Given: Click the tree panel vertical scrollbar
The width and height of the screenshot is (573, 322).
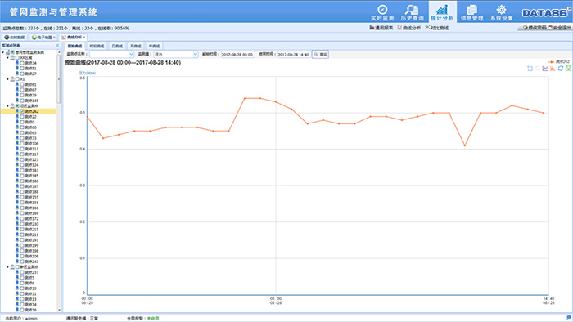Looking at the screenshot, I should coord(59,181).
